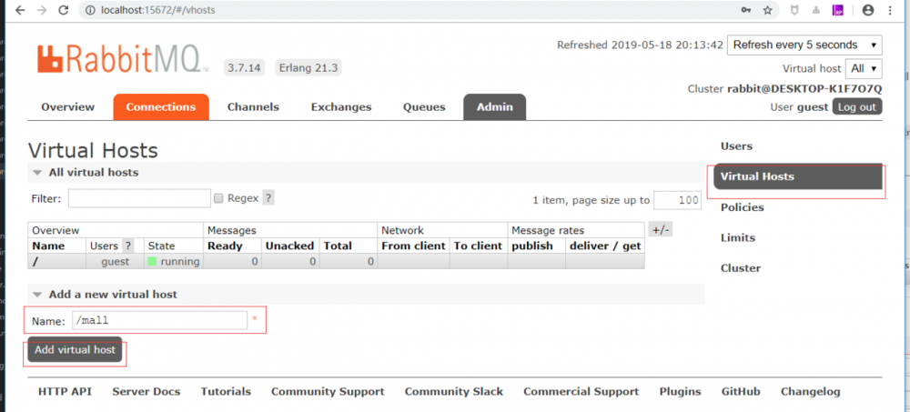The height and width of the screenshot is (412, 910).
Task: Click the Erlang 21.3 badge
Action: [x=308, y=68]
